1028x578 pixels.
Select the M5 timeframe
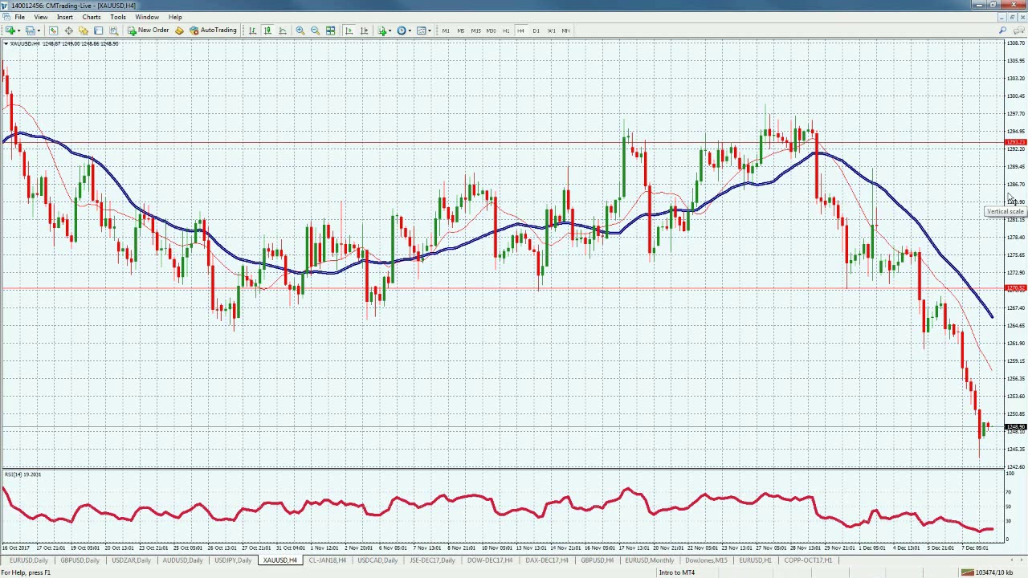coord(461,31)
